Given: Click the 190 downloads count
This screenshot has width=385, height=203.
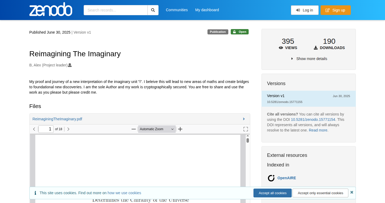Looking at the screenshot, I should [329, 41].
